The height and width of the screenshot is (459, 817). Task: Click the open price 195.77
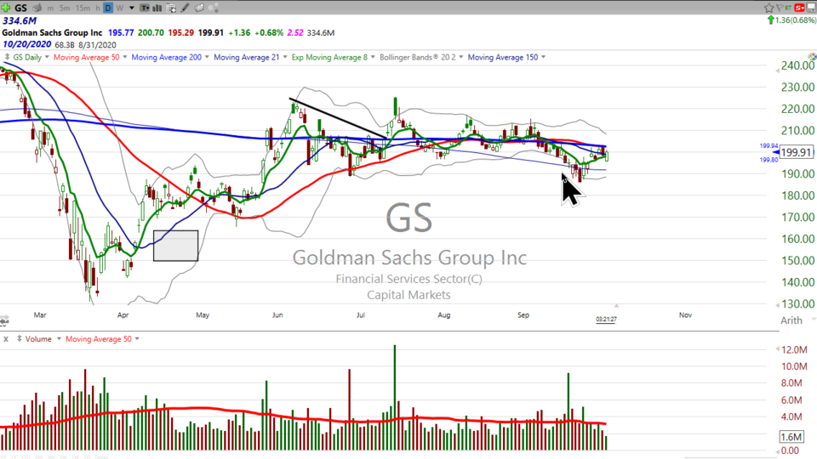click(x=121, y=32)
